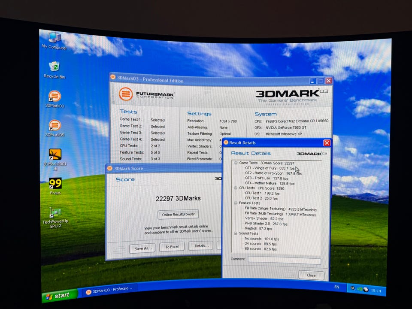Select the GT1 - Wings of Fury row
This screenshot has height=309, width=412.
click(x=270, y=168)
